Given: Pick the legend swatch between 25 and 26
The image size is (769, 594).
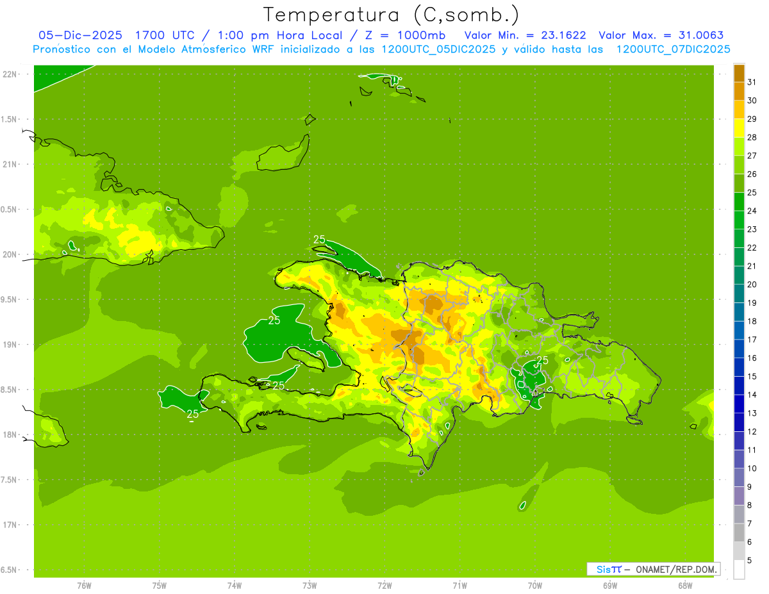Looking at the screenshot, I should click(x=739, y=183).
